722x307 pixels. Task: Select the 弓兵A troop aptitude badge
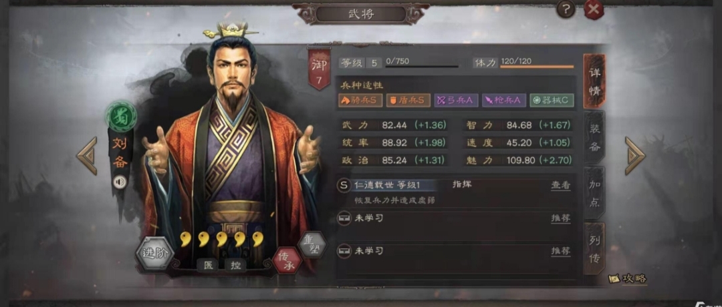coord(457,100)
